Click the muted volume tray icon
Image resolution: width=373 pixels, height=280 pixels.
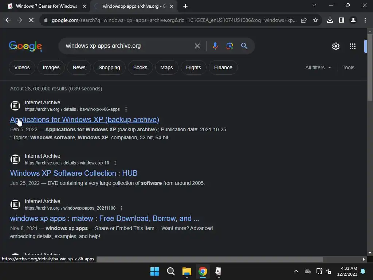click(329, 271)
